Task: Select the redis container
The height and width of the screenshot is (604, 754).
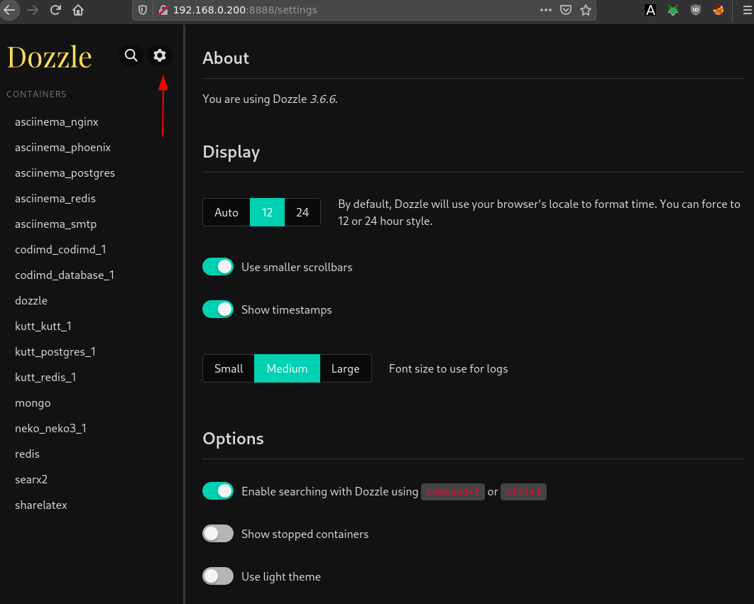Action: pos(28,454)
